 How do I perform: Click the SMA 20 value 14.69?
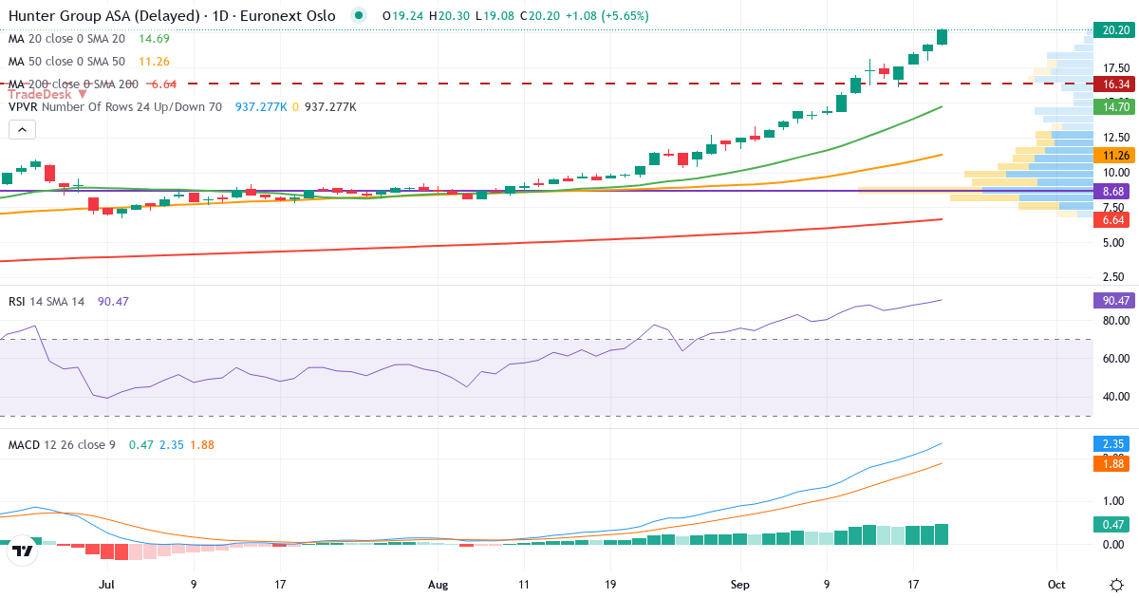(x=154, y=39)
